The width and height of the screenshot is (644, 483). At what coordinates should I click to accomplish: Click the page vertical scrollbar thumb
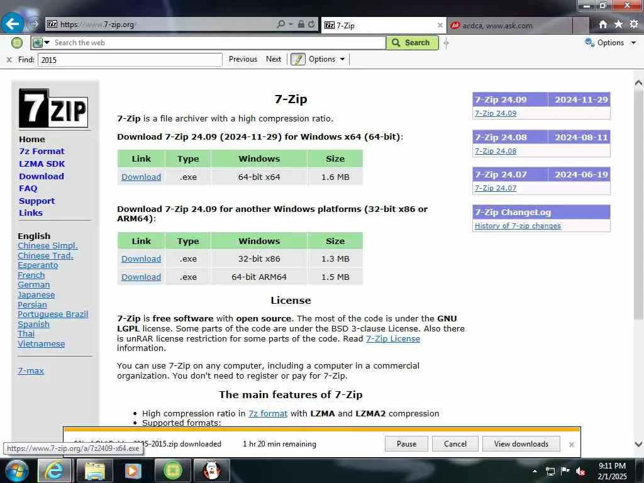(x=638, y=206)
